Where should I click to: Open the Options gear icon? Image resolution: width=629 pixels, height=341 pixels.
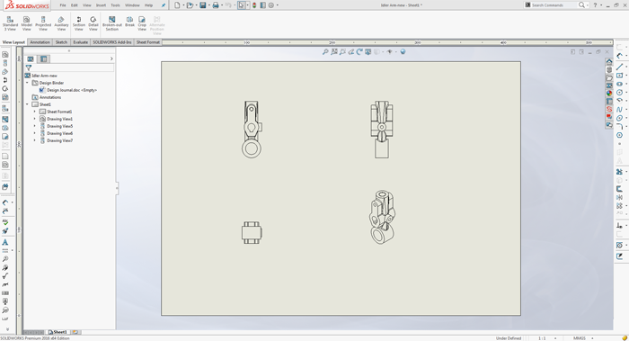coord(271,5)
